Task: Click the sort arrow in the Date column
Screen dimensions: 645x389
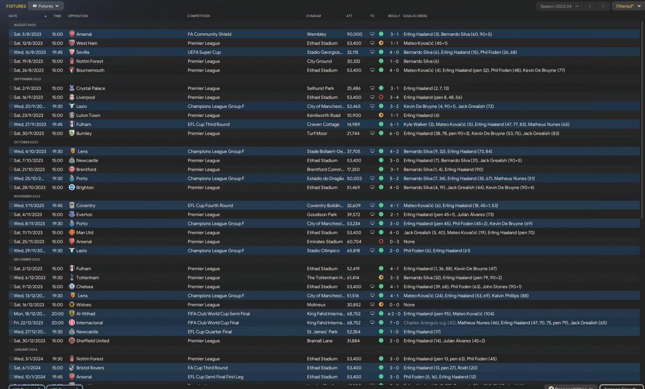Action: pyautogui.click(x=45, y=16)
